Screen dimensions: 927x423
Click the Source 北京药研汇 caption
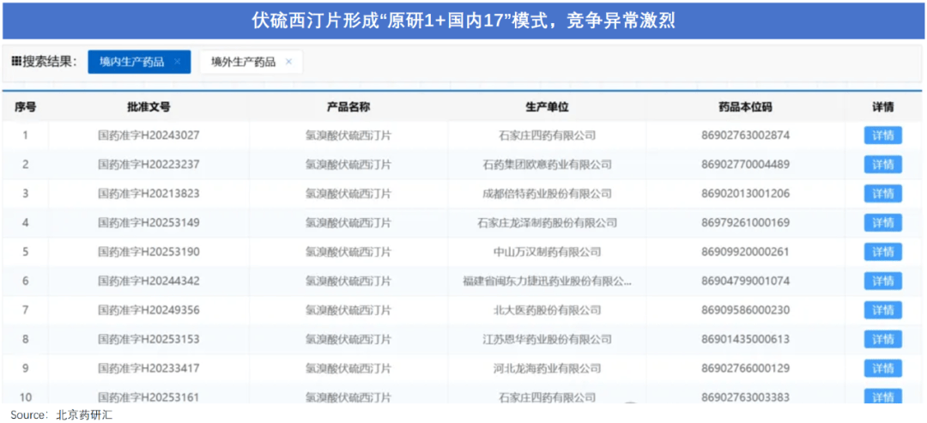point(62,414)
